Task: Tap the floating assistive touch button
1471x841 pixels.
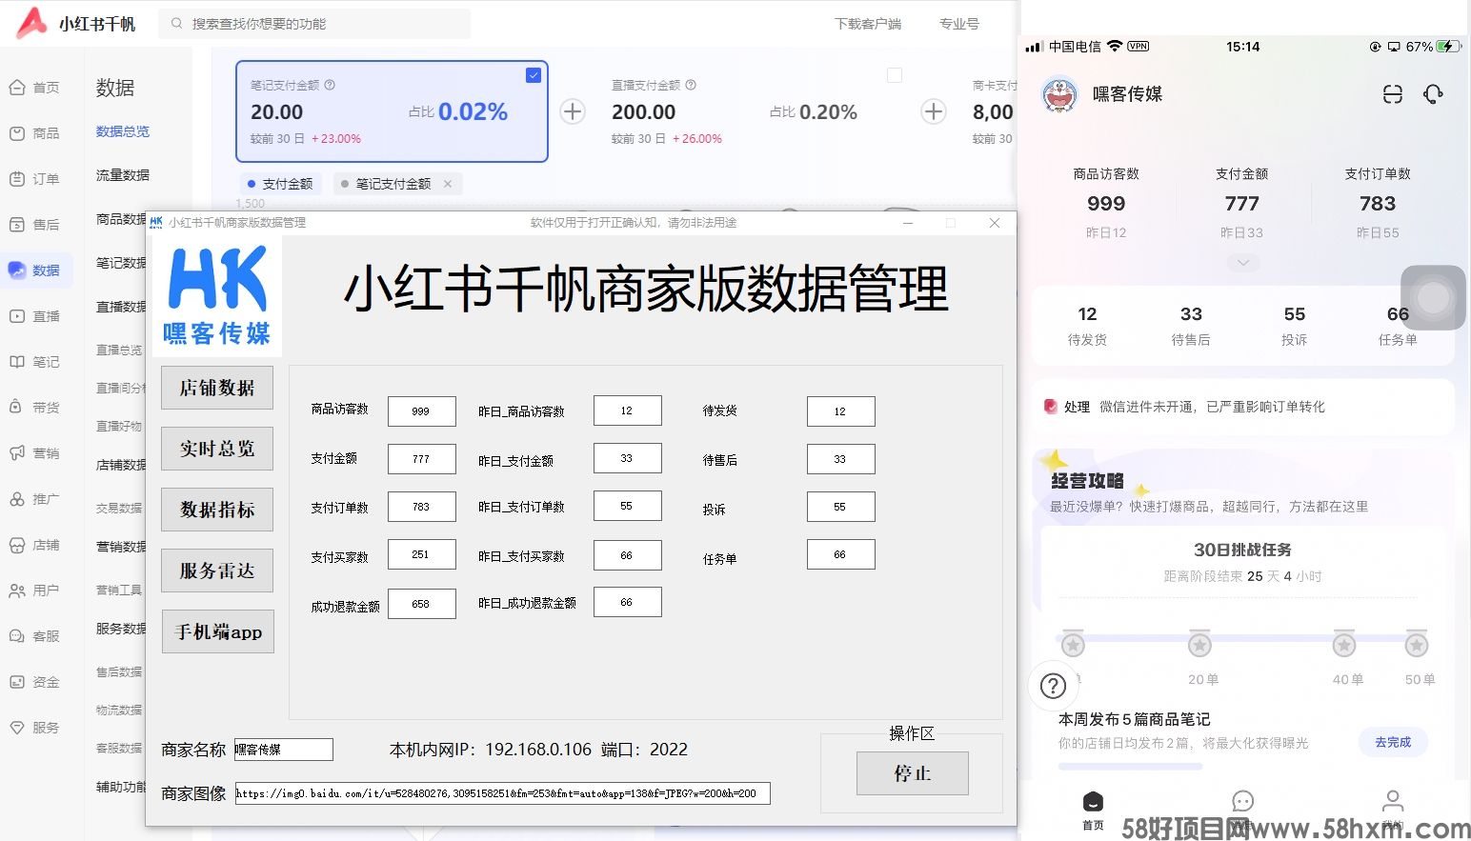Action: [1433, 298]
